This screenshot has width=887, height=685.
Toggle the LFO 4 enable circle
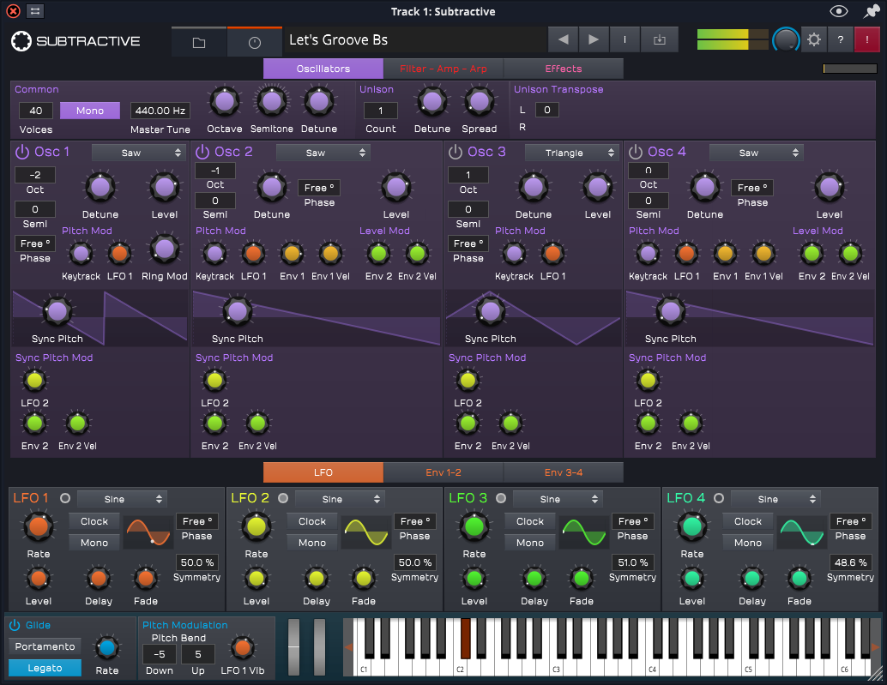tap(718, 498)
